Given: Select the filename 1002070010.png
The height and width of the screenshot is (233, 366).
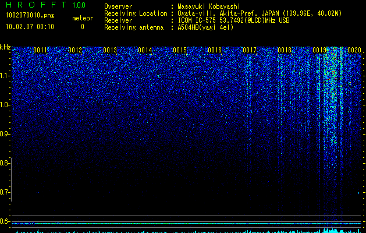Looking at the screenshot, I should (x=30, y=16).
